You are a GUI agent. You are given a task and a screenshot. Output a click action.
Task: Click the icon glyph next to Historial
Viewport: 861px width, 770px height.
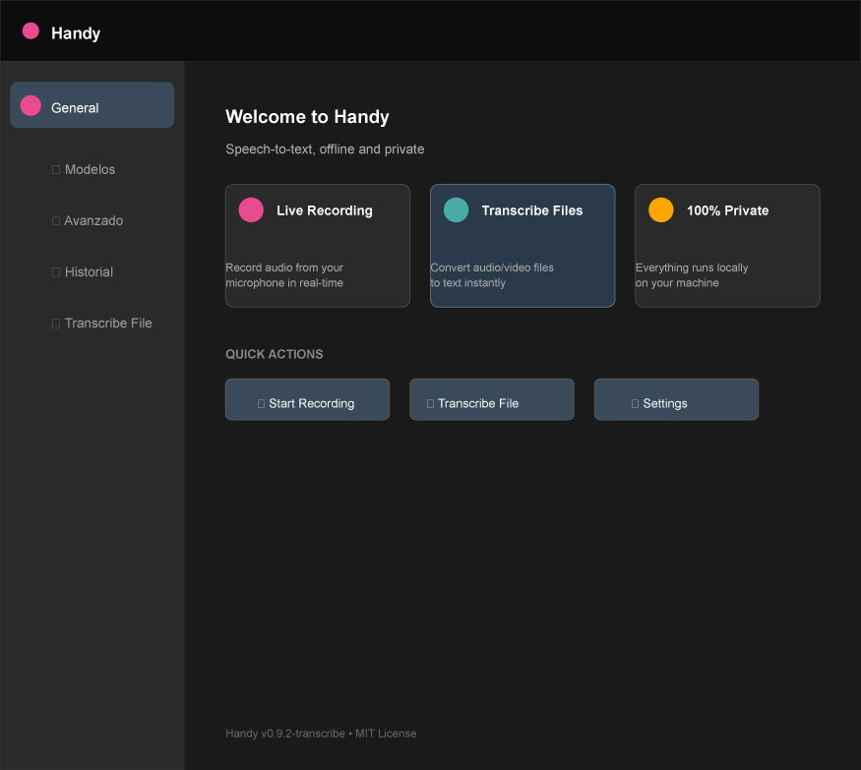pos(56,272)
